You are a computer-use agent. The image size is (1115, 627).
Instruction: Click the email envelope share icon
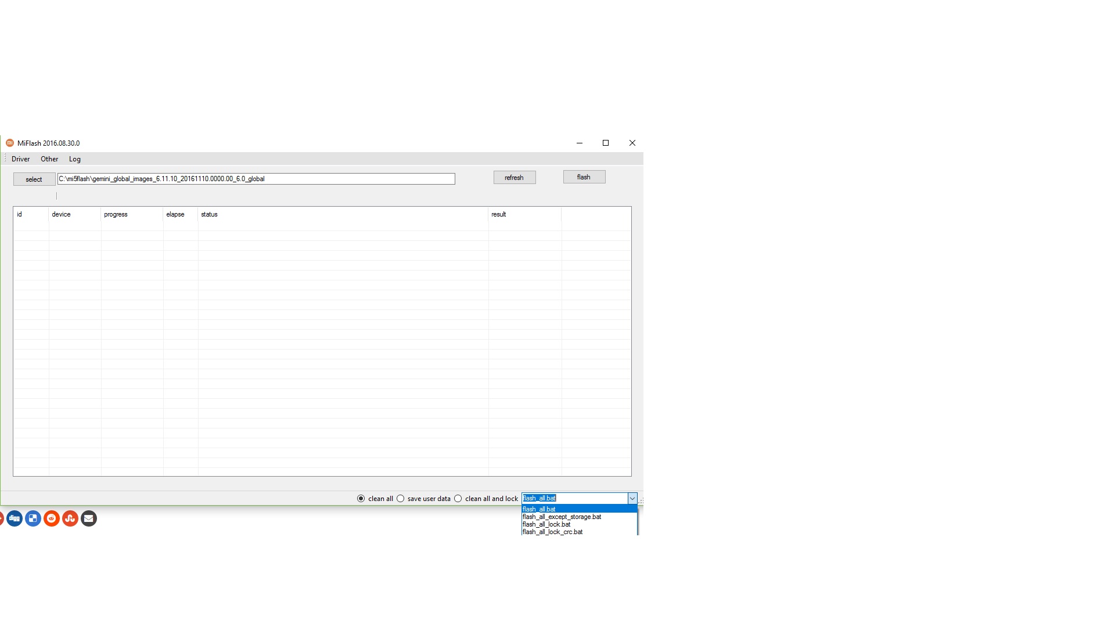pyautogui.click(x=89, y=518)
